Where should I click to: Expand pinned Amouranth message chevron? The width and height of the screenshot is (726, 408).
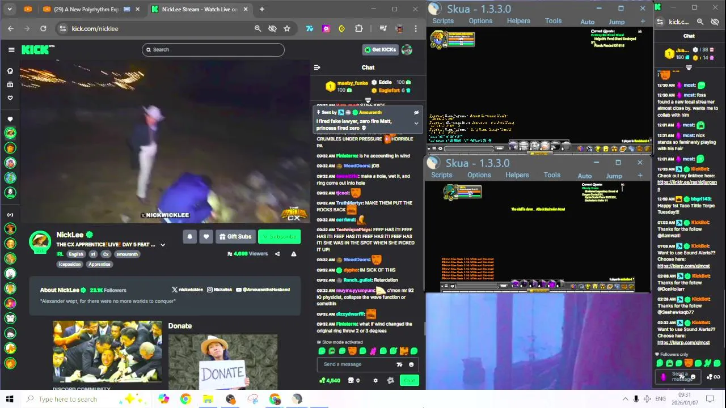416,124
